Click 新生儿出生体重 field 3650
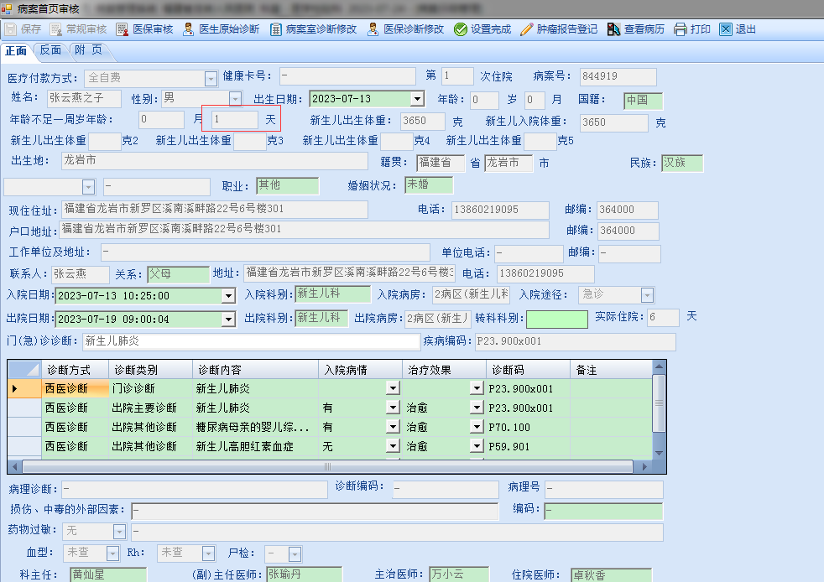 pos(423,121)
